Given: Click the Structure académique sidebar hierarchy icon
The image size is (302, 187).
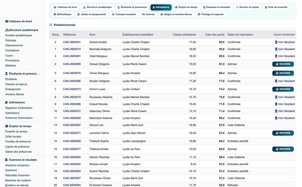Looking at the screenshot, I should pyautogui.click(x=7, y=30).
